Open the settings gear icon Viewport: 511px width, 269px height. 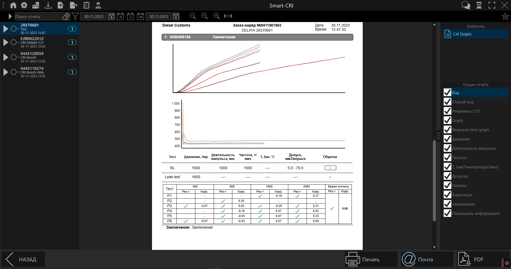(24, 5)
